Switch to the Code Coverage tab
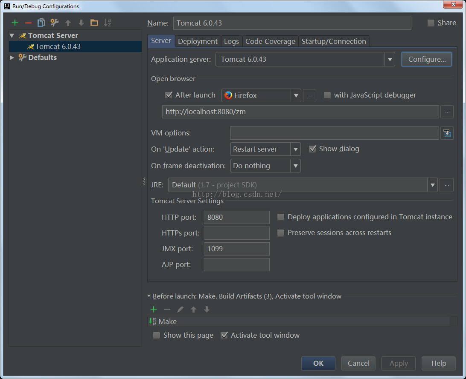The height and width of the screenshot is (379, 466). (270, 41)
